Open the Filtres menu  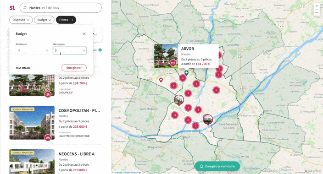point(66,20)
